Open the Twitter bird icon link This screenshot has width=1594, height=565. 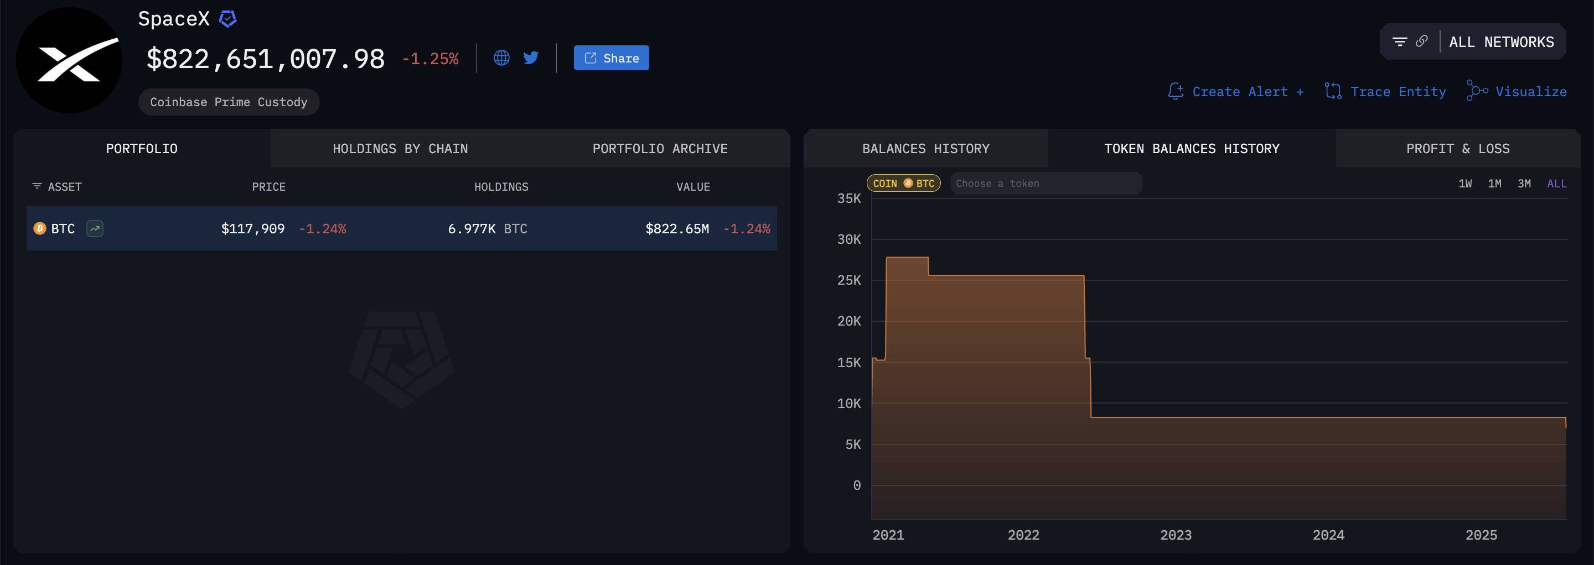[531, 58]
